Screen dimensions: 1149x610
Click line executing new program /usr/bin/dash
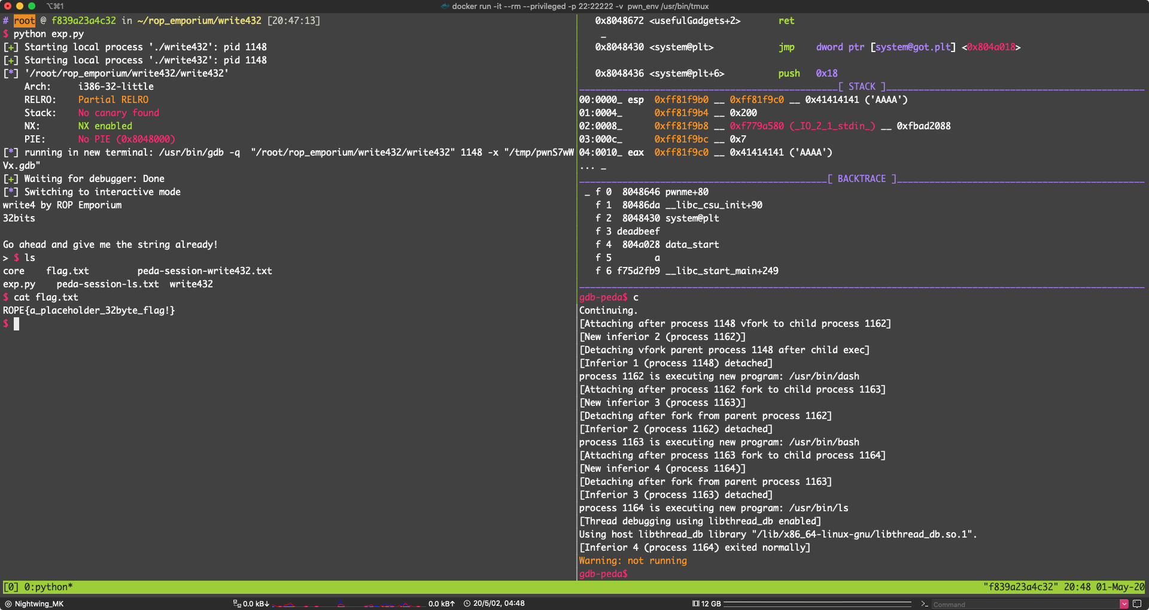719,377
